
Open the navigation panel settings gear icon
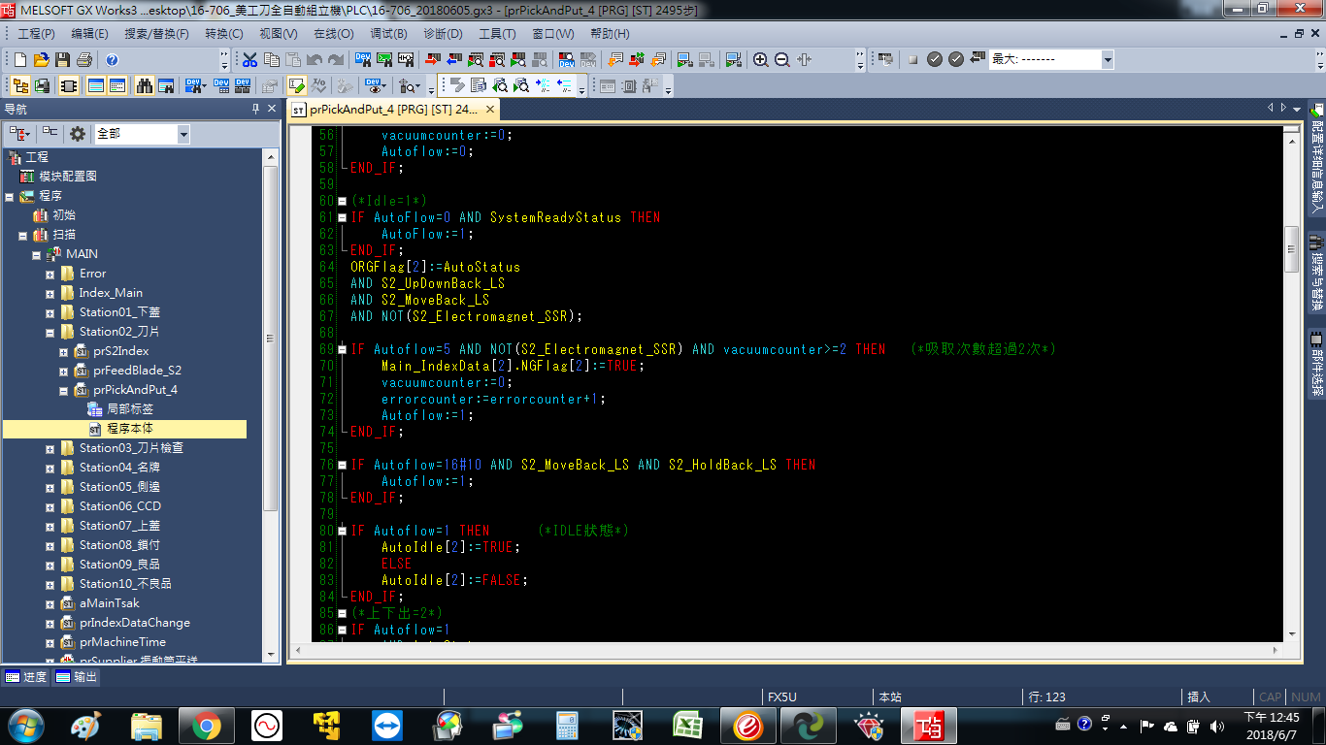78,134
